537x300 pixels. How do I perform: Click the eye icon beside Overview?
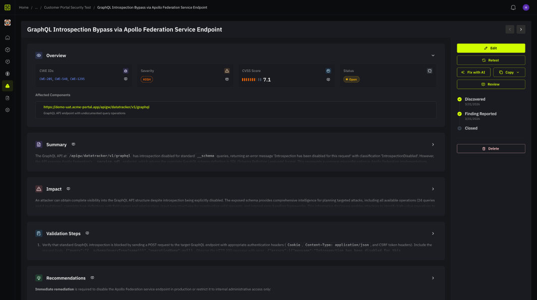(39, 55)
